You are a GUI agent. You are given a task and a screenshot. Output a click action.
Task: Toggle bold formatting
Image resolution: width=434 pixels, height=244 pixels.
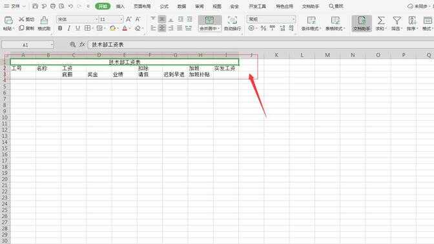coord(60,28)
